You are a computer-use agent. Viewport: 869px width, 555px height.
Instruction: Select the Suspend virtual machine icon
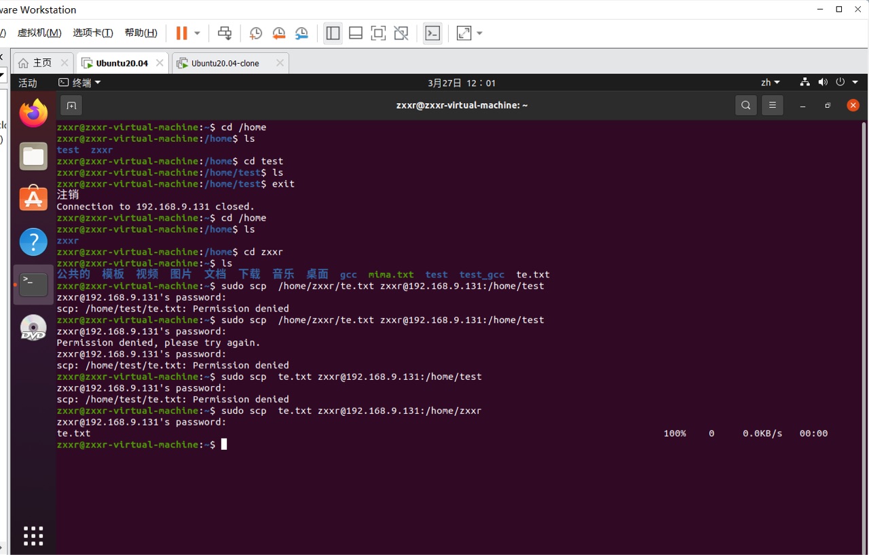coord(181,33)
